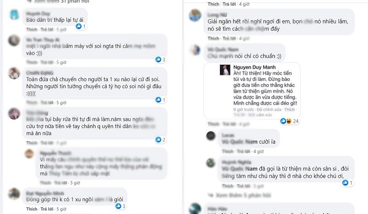
Task: Click Thích under 'Báo dân trí thấp' comment
Action: [32, 29]
